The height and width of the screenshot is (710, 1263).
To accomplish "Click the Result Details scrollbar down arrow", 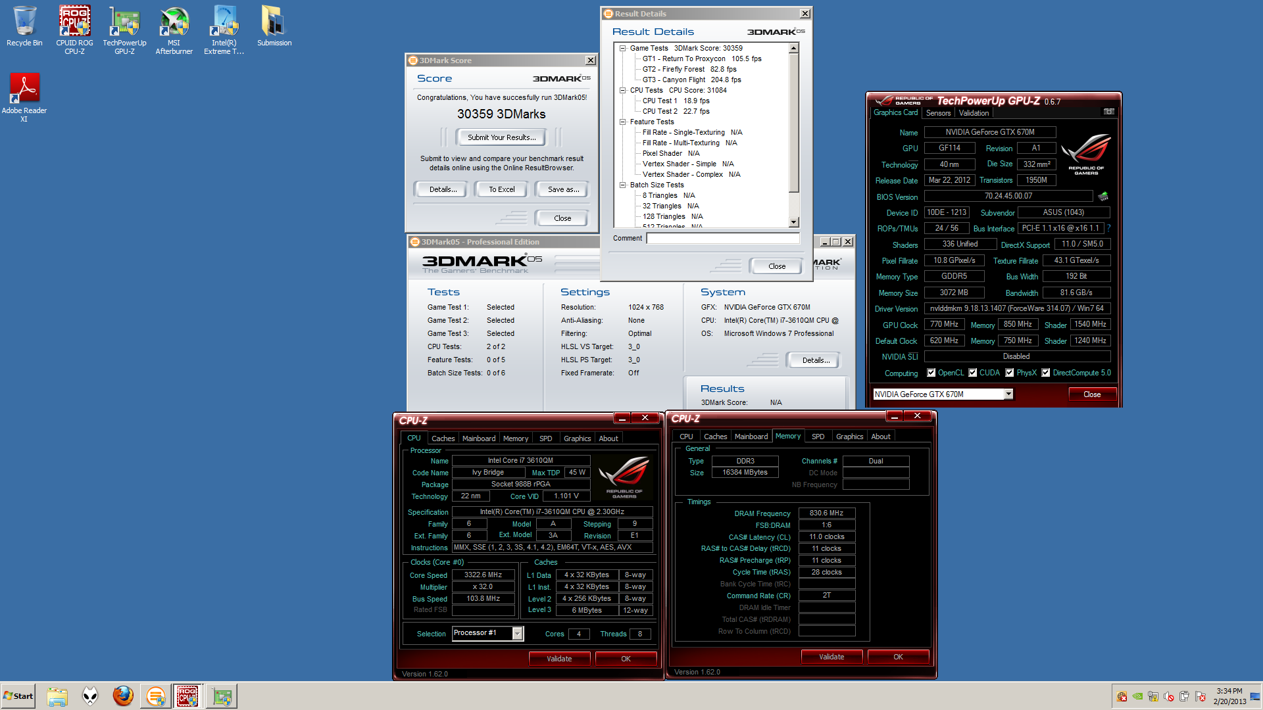I will click(793, 222).
